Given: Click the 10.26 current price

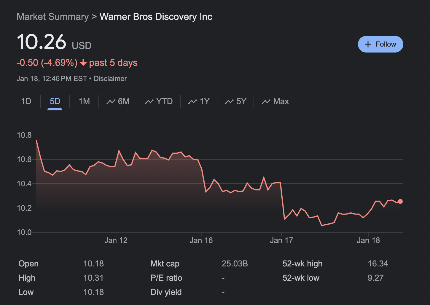Looking at the screenshot, I should [x=42, y=42].
